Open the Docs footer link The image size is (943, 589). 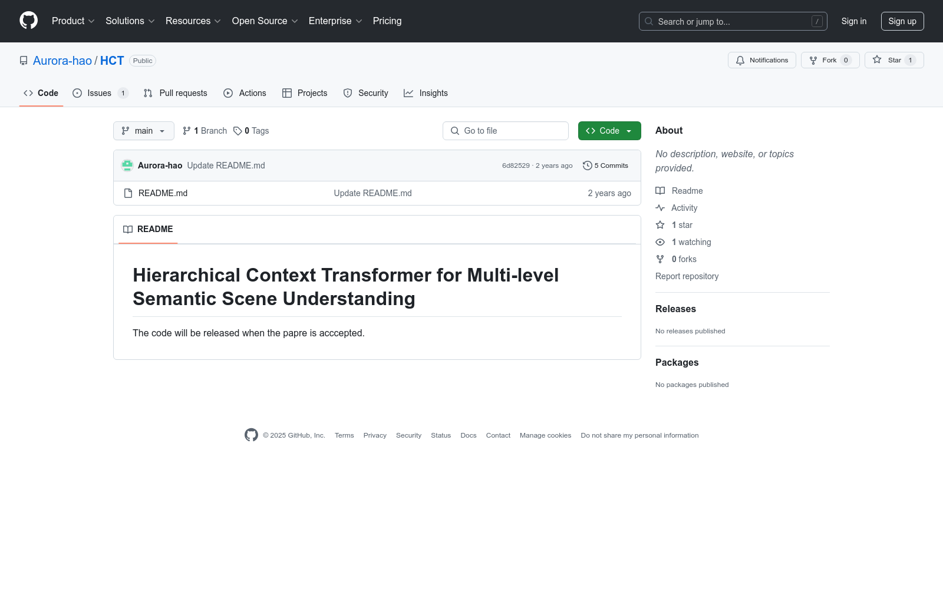469,435
